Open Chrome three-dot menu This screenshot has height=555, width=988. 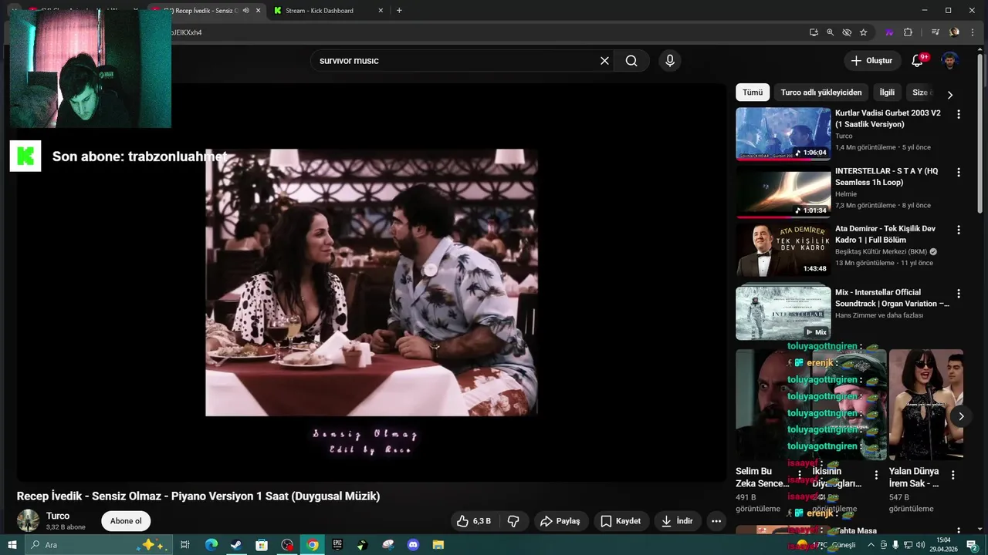[x=973, y=32]
